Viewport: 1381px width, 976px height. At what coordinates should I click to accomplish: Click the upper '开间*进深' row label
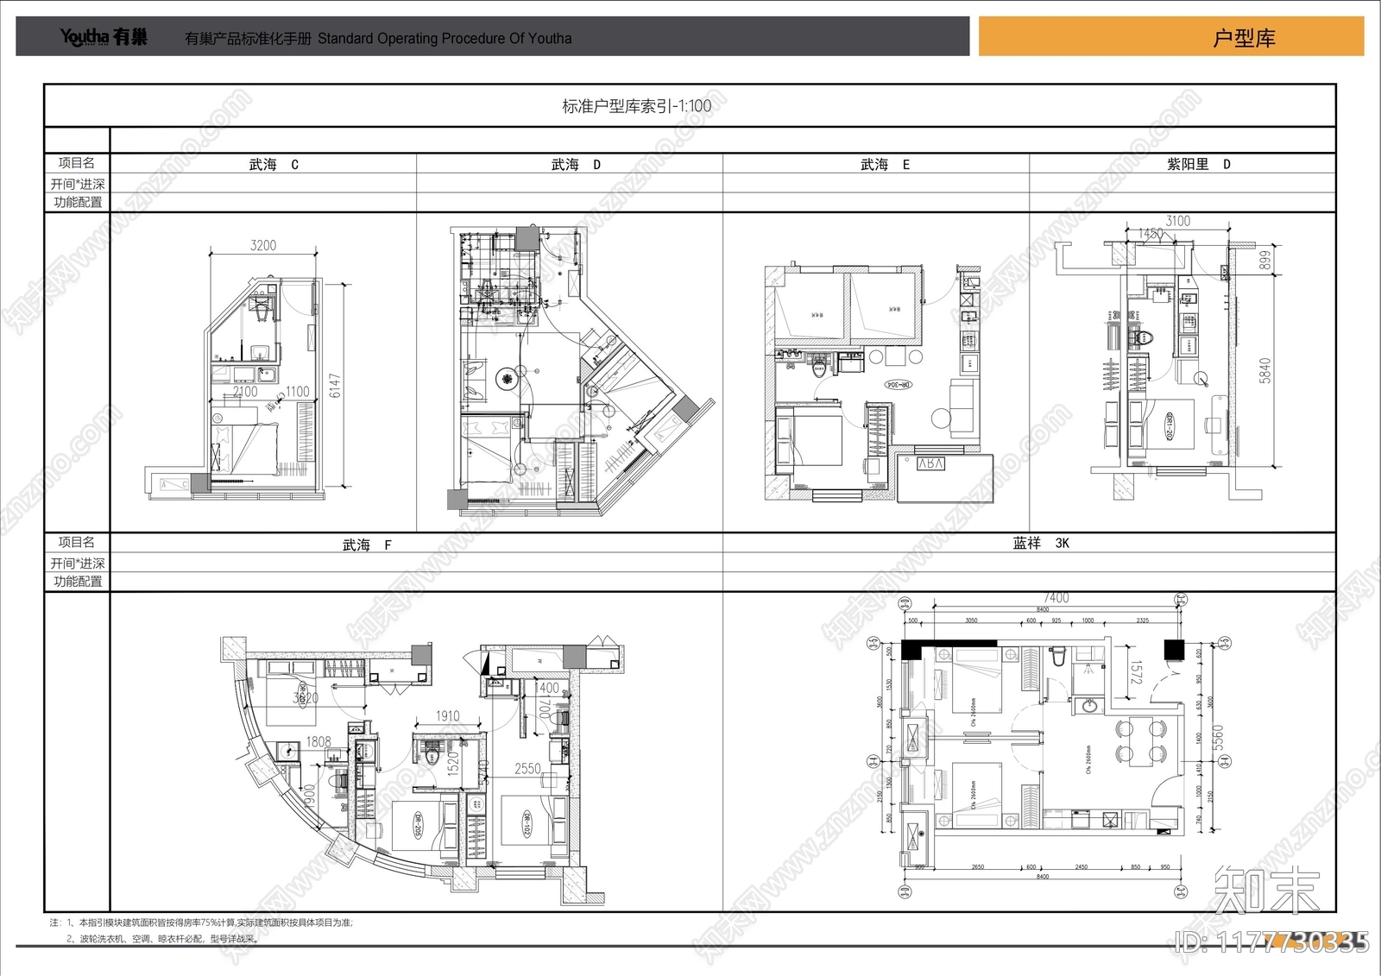(77, 184)
